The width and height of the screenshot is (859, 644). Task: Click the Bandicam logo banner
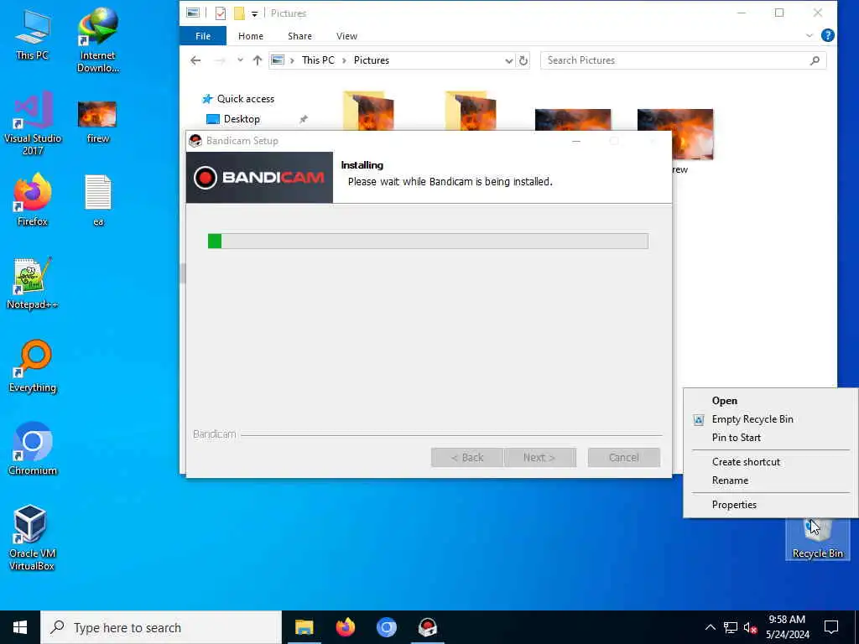(259, 178)
